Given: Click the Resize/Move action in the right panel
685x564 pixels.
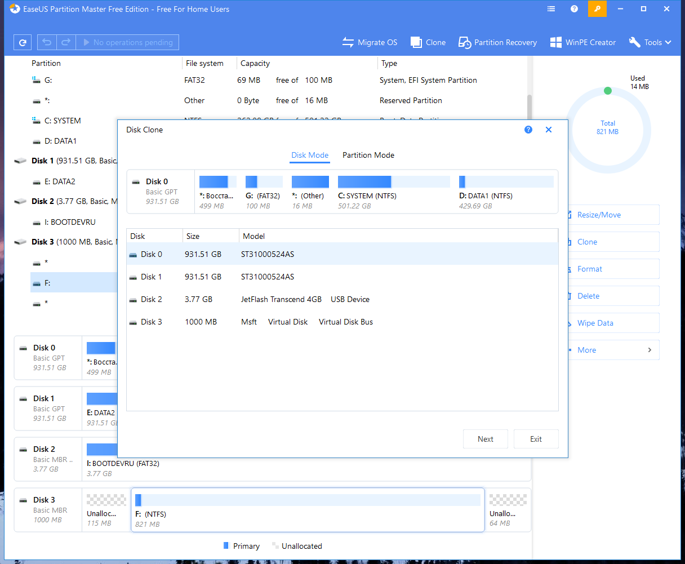Looking at the screenshot, I should pyautogui.click(x=613, y=215).
